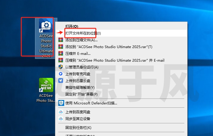
Task: Select the 以管理员身份运行(A) text entry
Action: point(82,67)
